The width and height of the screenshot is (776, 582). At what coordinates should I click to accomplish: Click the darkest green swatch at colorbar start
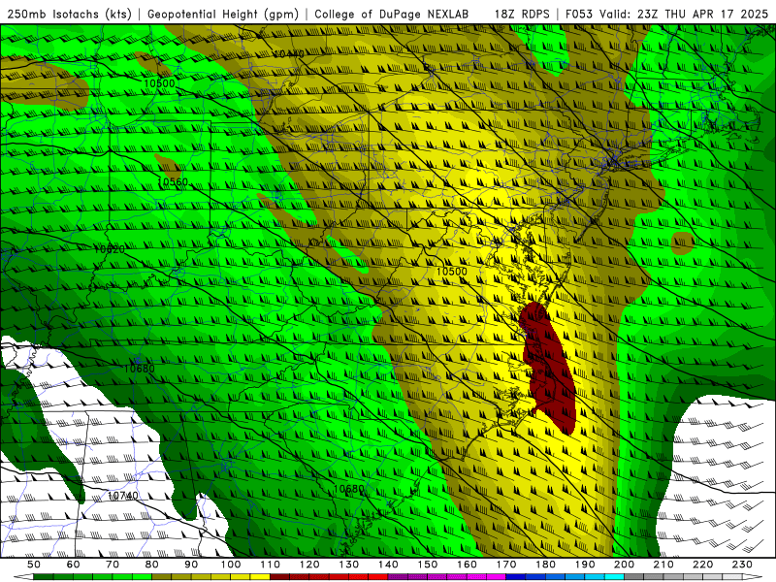tap(44, 577)
